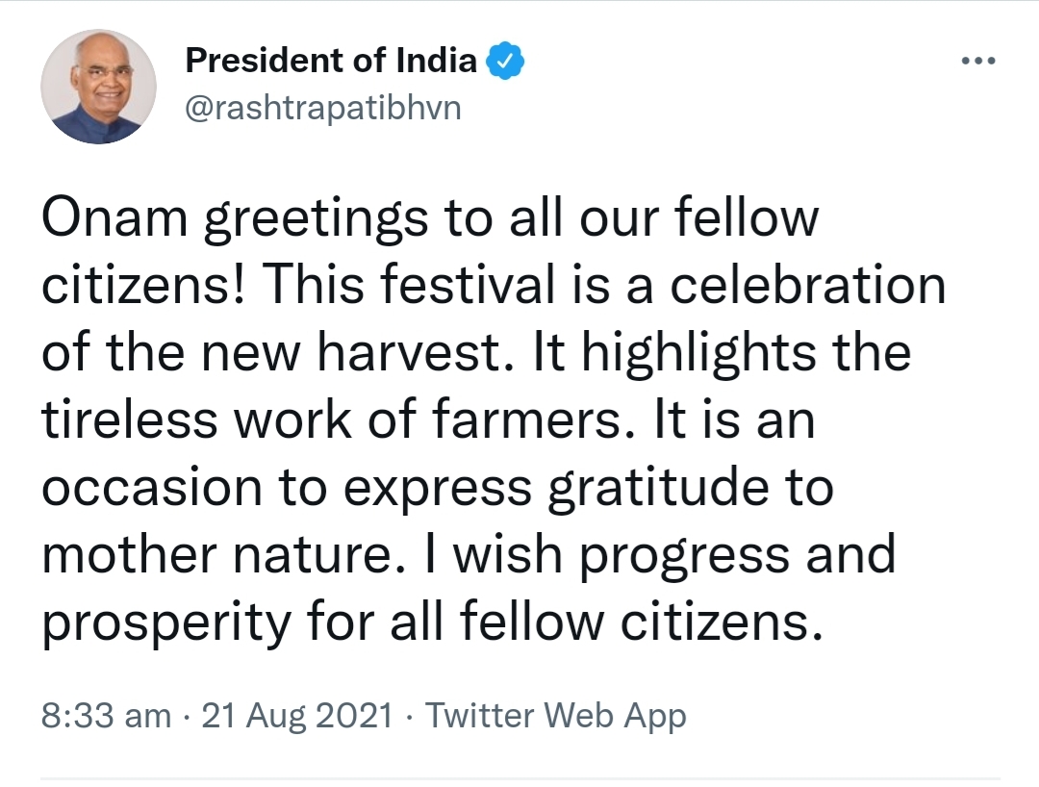The width and height of the screenshot is (1039, 787).
Task: Click the word occasion in the tweet
Action: [152, 488]
